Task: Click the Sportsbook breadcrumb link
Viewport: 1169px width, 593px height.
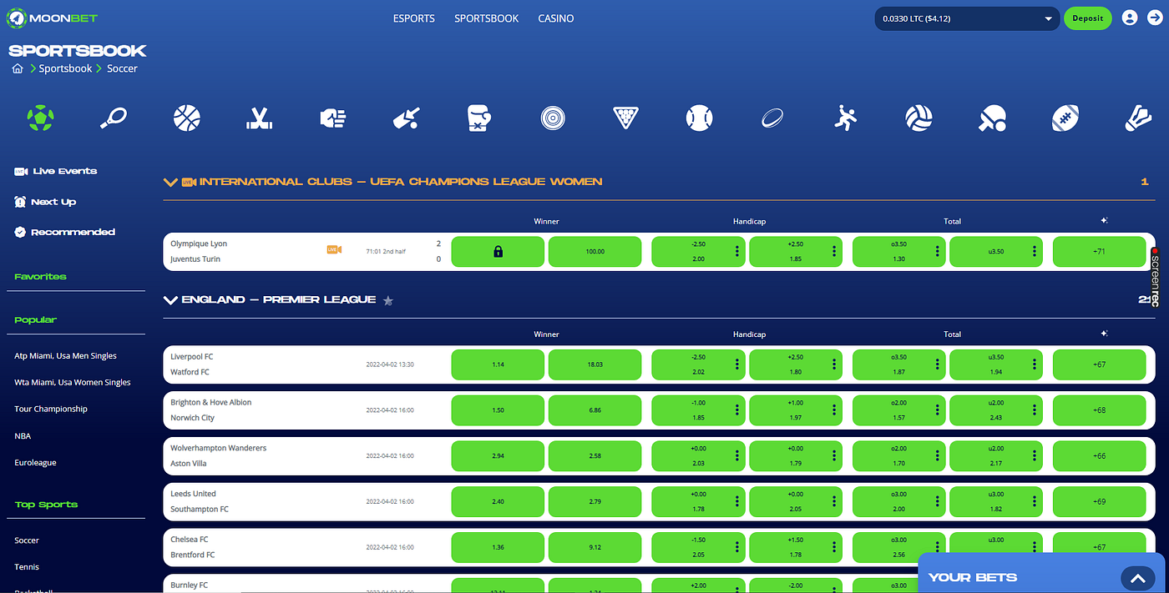Action: [x=65, y=68]
